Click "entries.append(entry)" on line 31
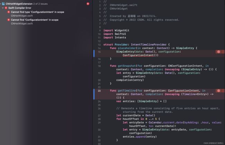The height and width of the screenshot is (145, 225). point(139,137)
